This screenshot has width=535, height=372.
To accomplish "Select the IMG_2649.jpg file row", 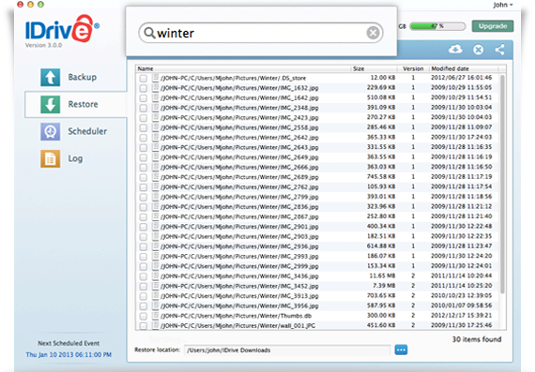I will 317,157.
